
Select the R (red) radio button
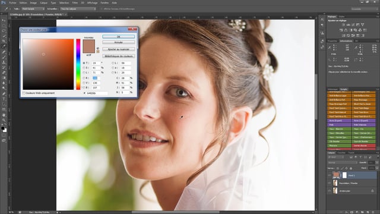(84, 78)
